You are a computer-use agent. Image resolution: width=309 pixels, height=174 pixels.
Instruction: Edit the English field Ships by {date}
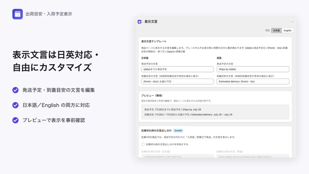point(253,69)
